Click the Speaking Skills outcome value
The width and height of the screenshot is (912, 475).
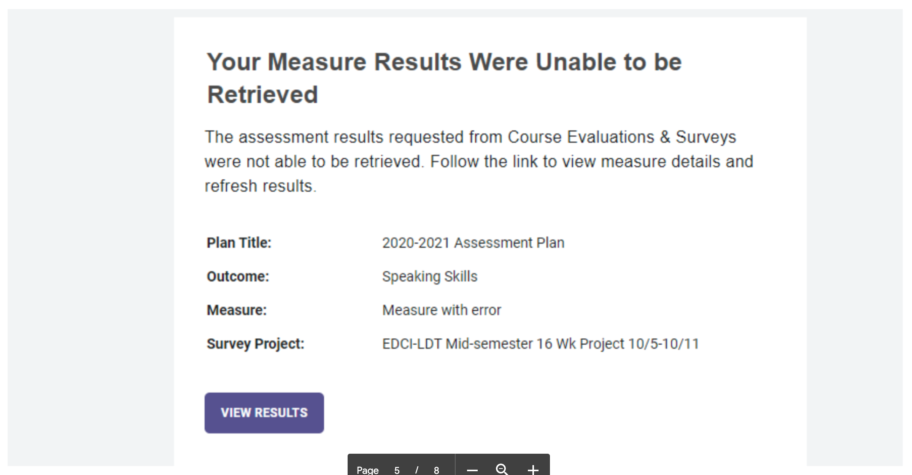430,277
